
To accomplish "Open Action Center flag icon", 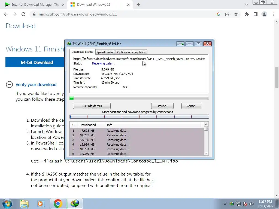I will (x=245, y=204).
